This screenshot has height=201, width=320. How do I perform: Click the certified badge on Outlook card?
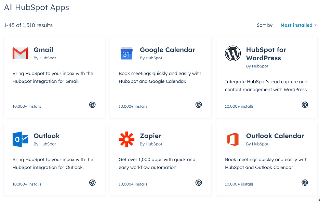pos(92,183)
